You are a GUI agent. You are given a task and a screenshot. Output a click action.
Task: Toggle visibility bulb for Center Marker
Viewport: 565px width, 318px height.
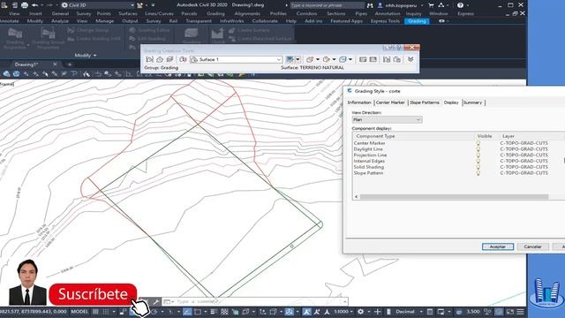coord(478,143)
